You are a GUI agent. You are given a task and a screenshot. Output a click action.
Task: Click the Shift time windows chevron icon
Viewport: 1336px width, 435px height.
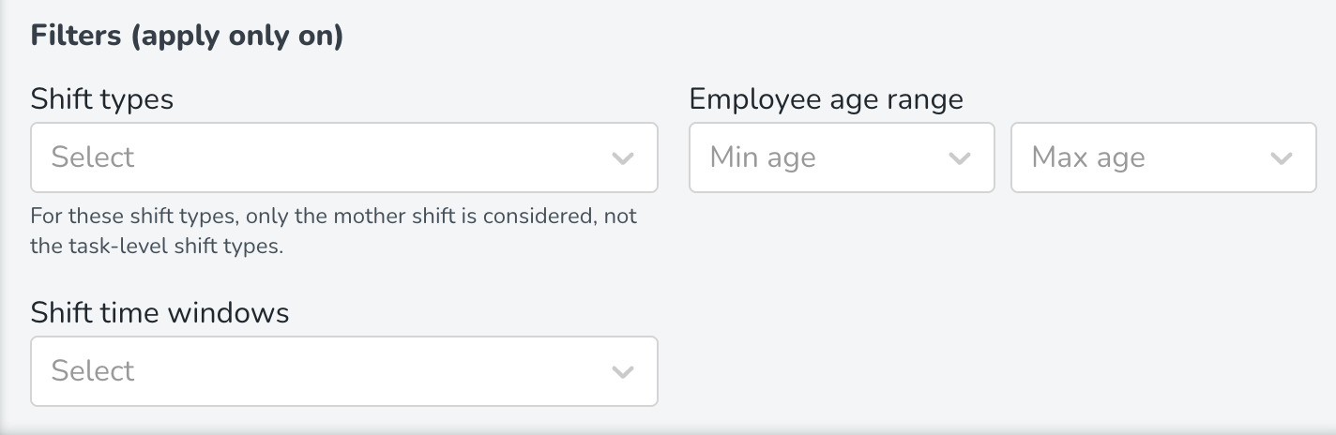pos(623,372)
